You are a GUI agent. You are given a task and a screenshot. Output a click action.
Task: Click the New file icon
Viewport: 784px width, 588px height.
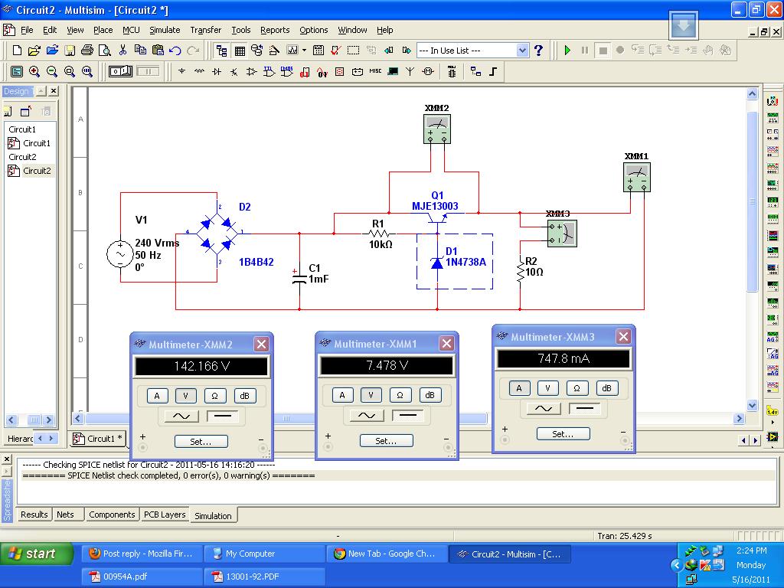tap(17, 50)
